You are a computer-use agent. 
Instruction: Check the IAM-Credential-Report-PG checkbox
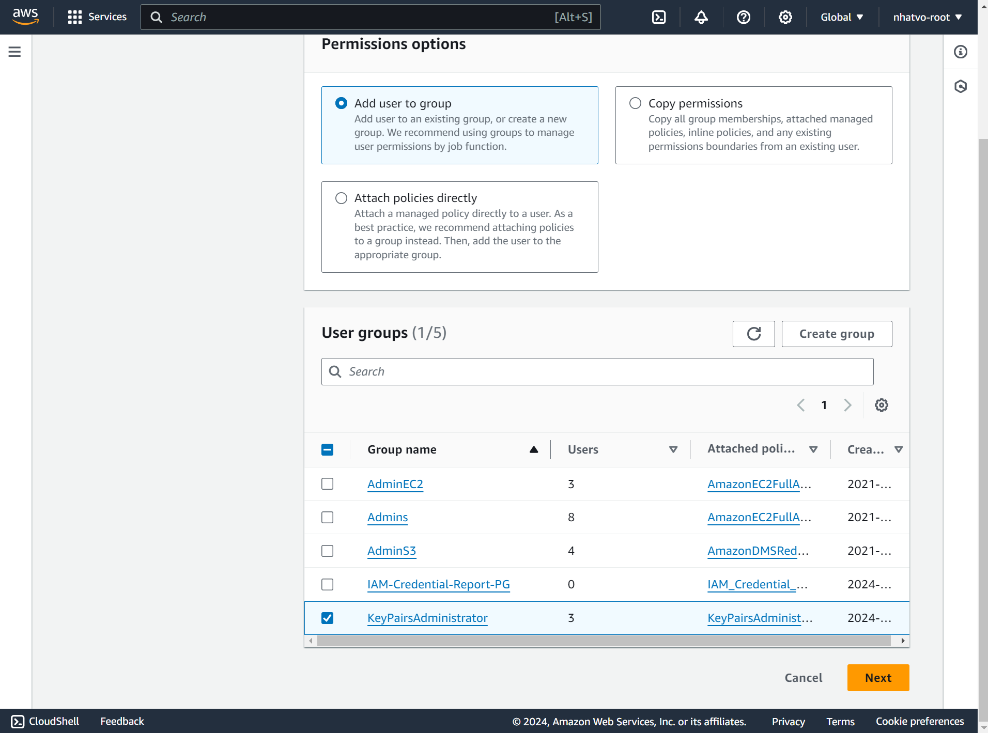327,584
